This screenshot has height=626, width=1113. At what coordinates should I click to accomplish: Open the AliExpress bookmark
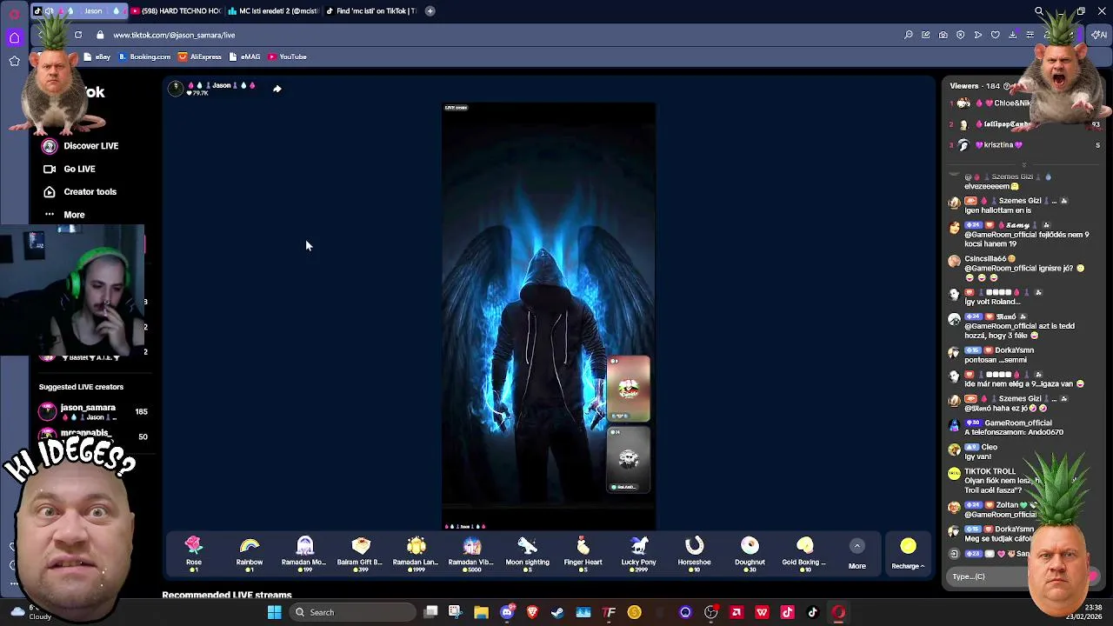[200, 57]
